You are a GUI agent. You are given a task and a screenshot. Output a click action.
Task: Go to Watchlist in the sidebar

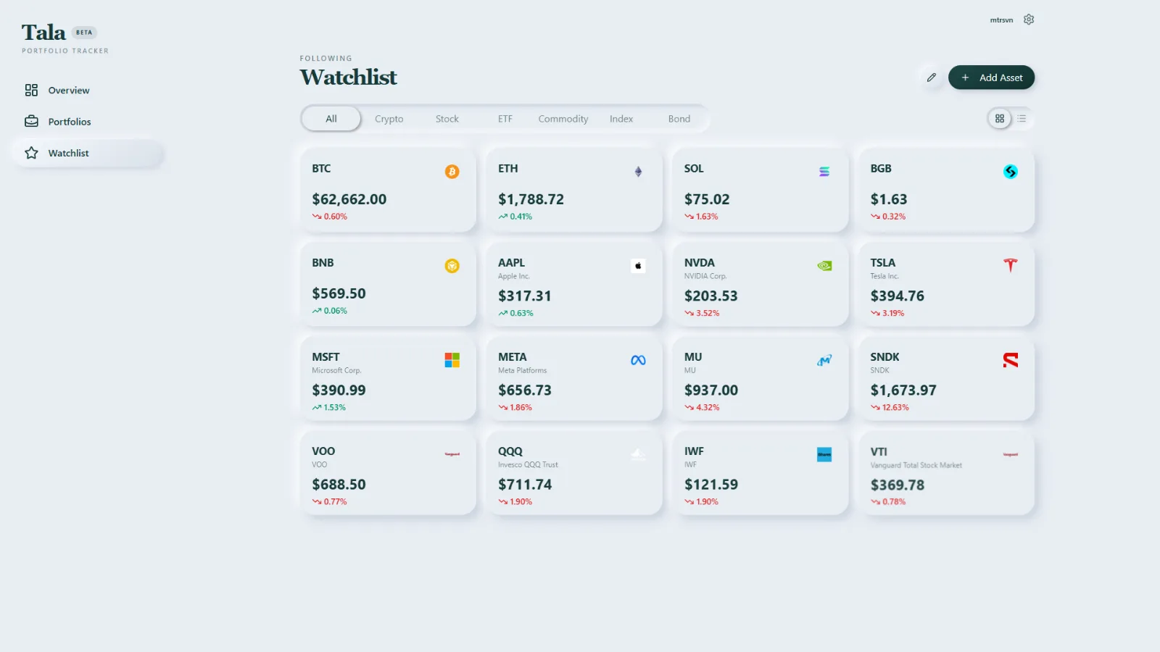[x=87, y=153]
